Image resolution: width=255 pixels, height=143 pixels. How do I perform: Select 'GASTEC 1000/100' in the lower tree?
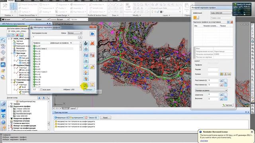[x=23, y=111]
